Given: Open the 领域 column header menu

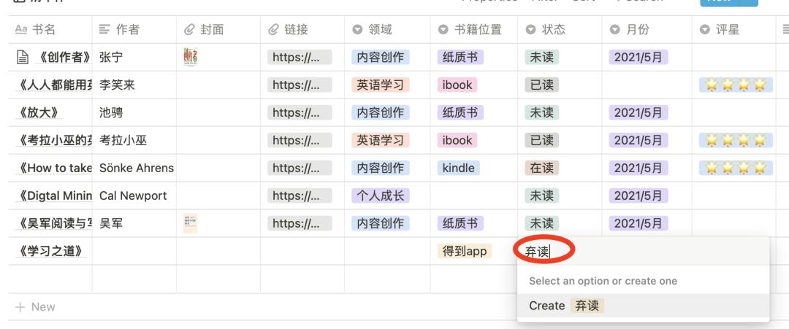Looking at the screenshot, I should point(387,30).
